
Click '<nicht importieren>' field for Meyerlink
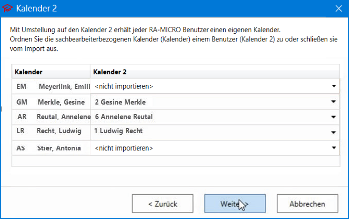click(214, 86)
